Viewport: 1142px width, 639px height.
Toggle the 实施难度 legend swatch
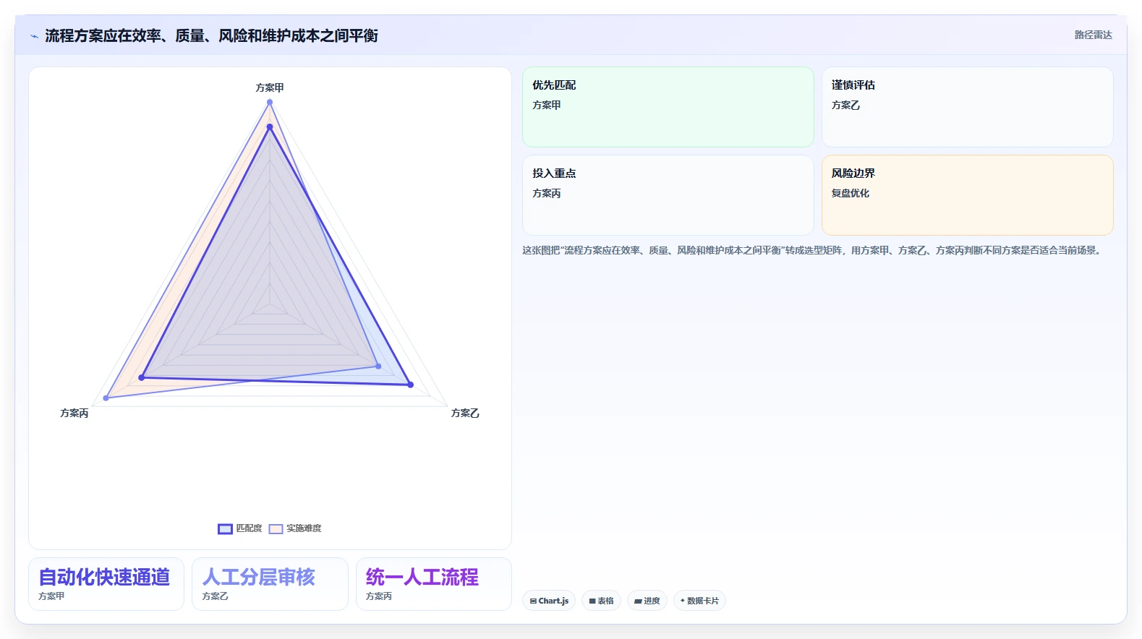[x=276, y=529]
